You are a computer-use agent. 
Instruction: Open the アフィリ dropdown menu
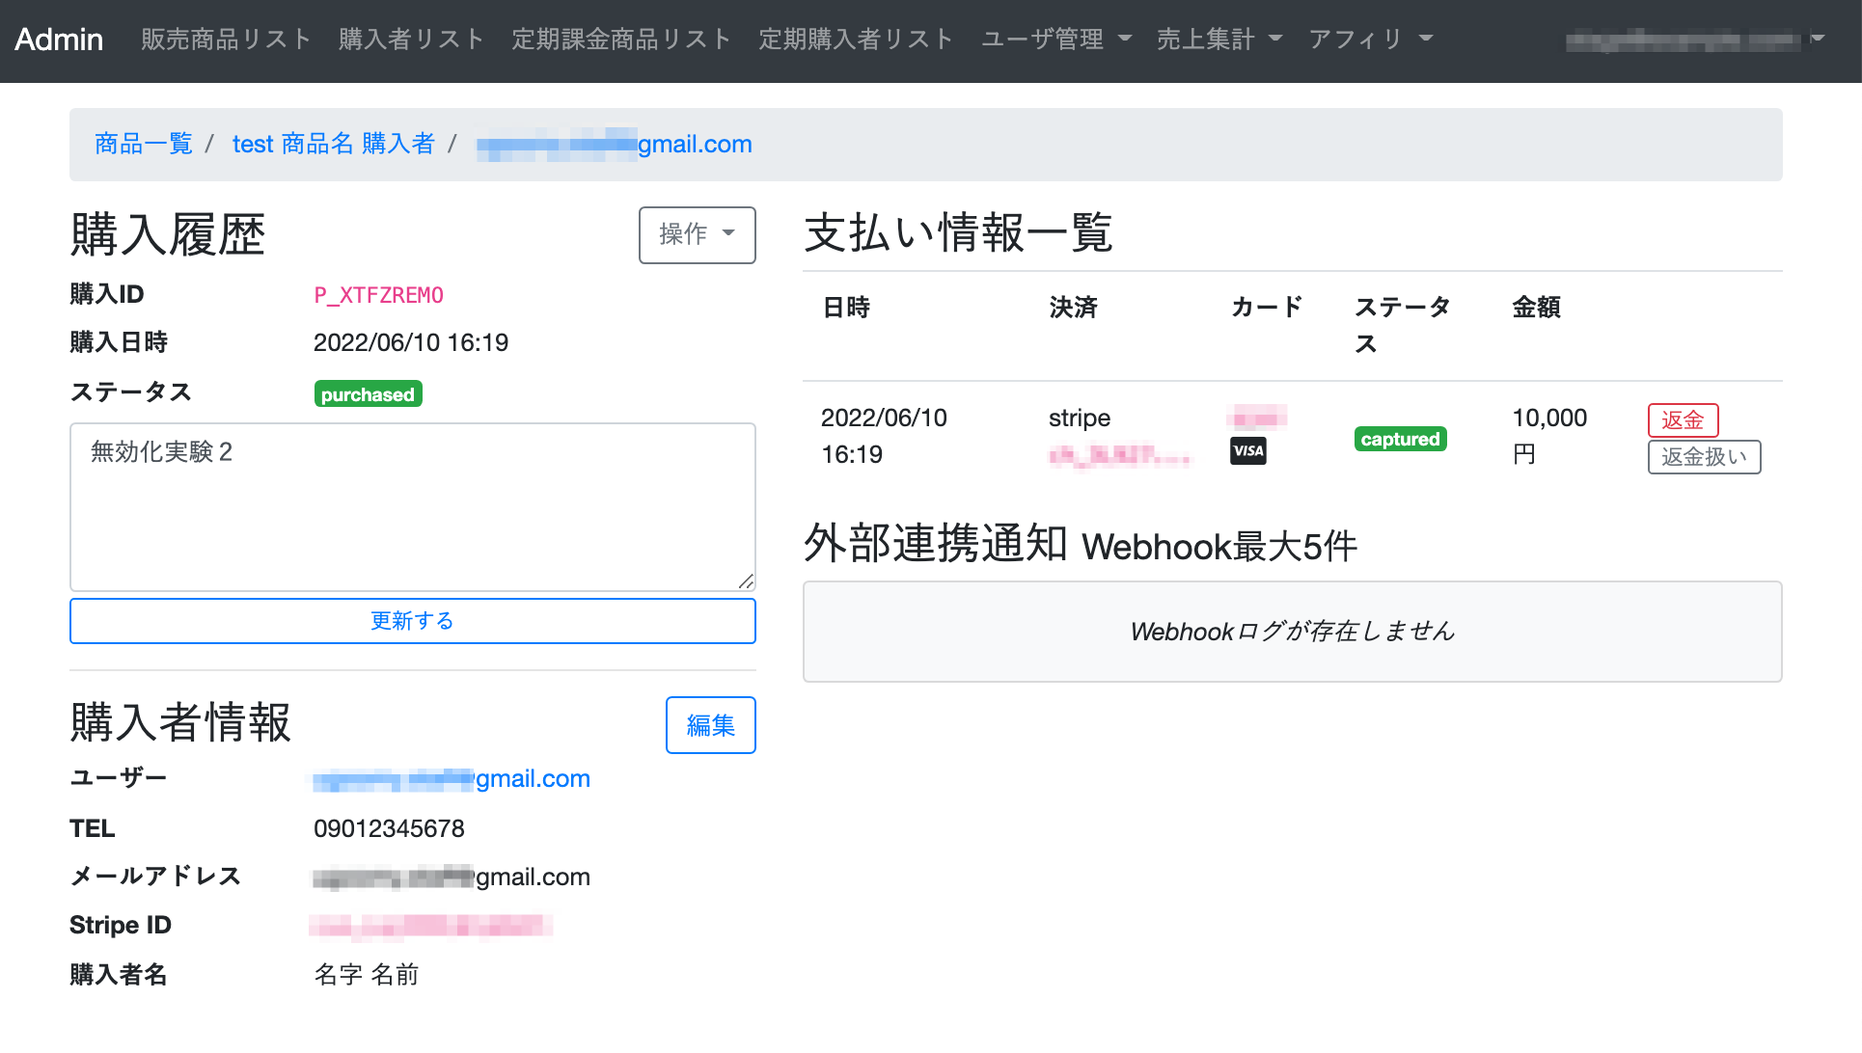(x=1370, y=40)
